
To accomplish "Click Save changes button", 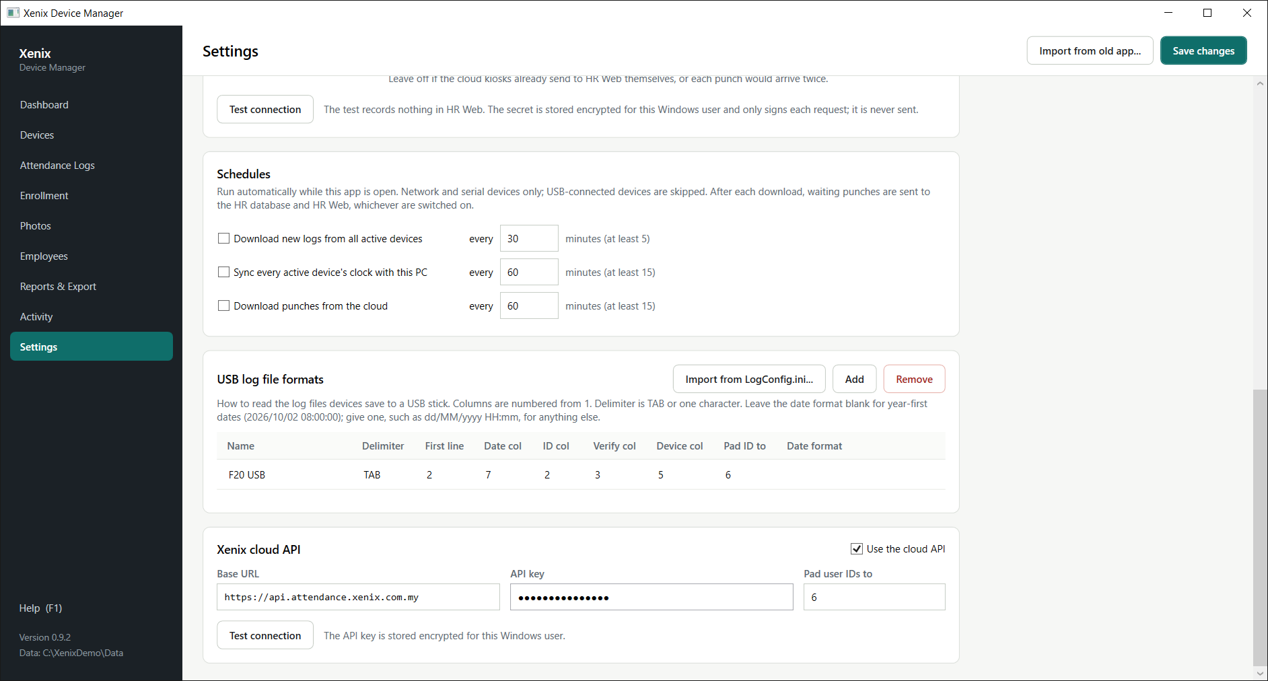I will [1203, 50].
